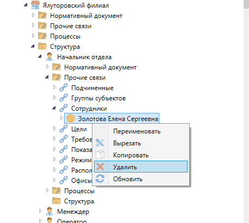Click the Начальник отдела person icon

pyautogui.click(x=49, y=56)
